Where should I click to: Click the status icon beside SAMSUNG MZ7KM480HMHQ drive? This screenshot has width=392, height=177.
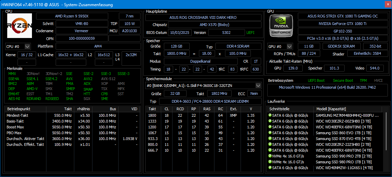click(x=270, y=115)
